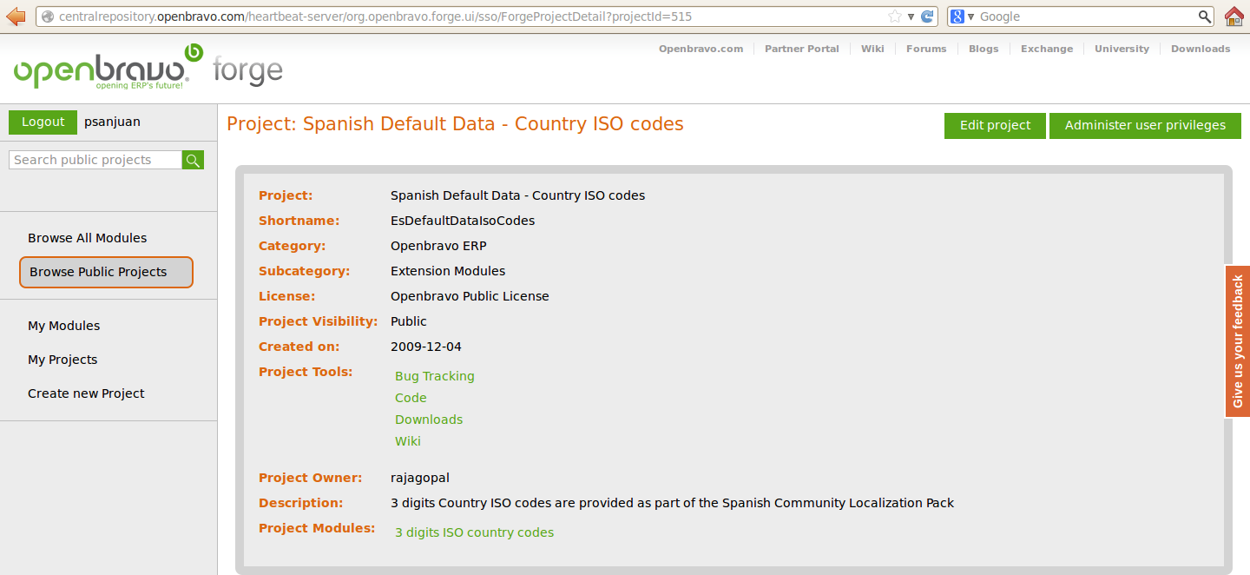Open Create new Project page
Image resolution: width=1250 pixels, height=575 pixels.
86,393
